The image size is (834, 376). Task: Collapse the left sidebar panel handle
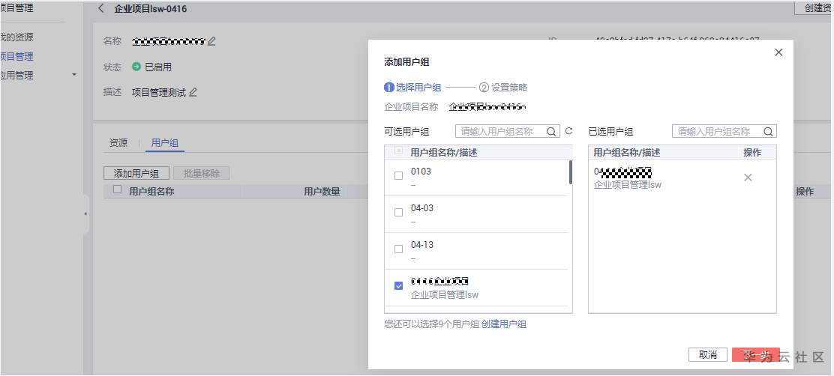click(x=85, y=214)
